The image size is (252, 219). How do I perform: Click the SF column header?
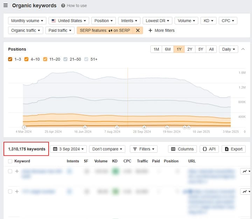(x=86, y=161)
